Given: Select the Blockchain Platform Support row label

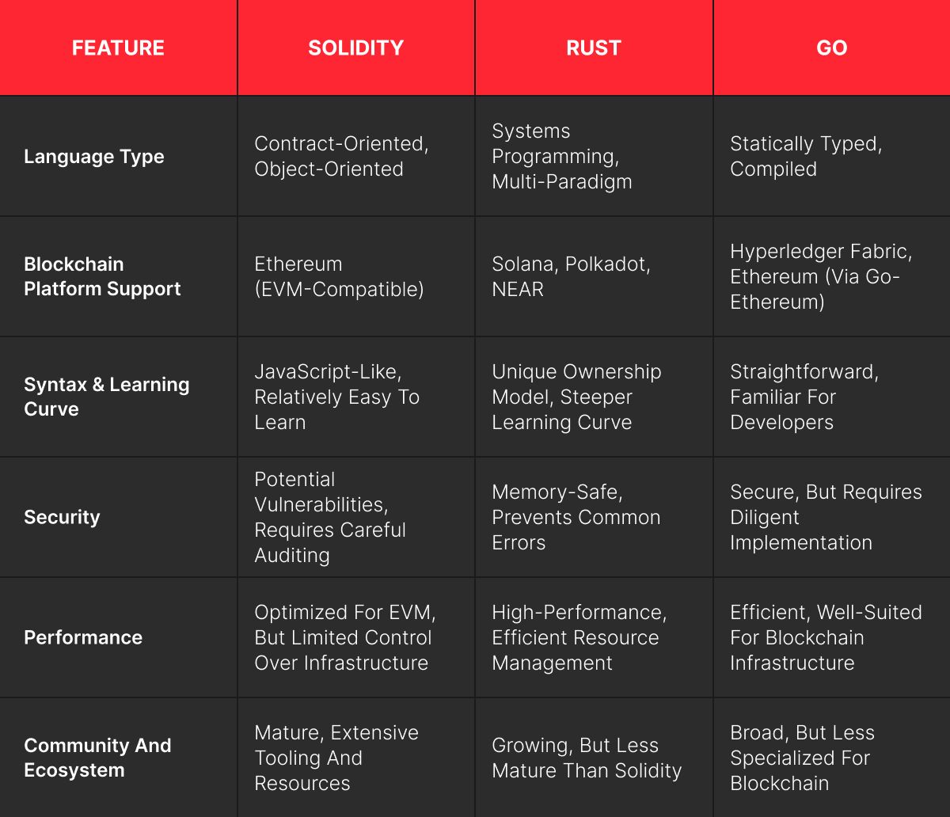Looking at the screenshot, I should 102,276.
